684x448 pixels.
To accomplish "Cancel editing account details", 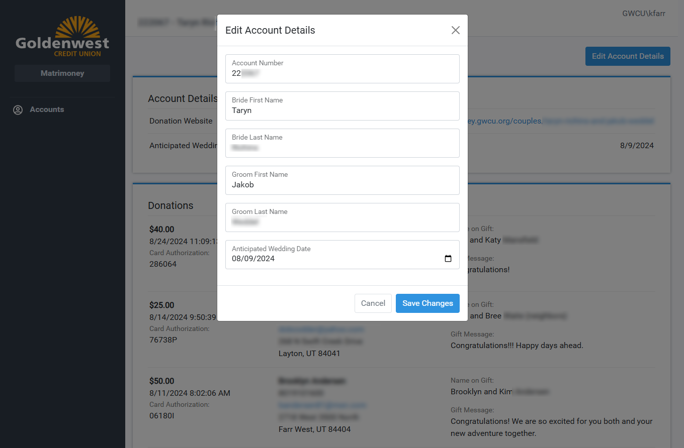I will (373, 303).
